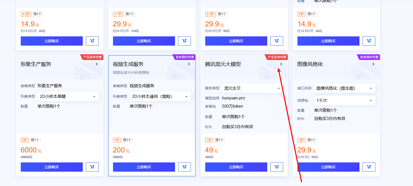
Task: Click the 形象生产服务 card title
Action: click(x=36, y=64)
